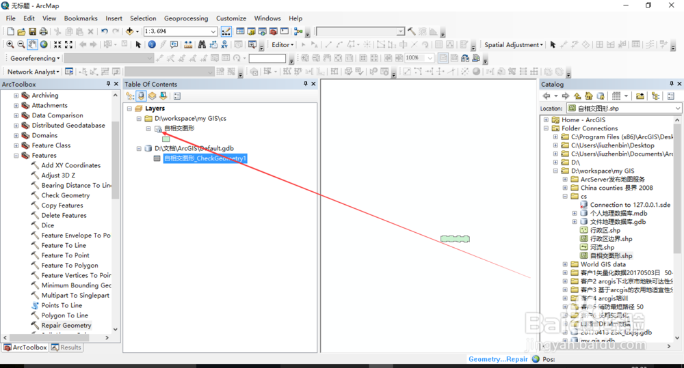The height and width of the screenshot is (368, 684).
Task: Open the Table Of Contents window icon
Action: click(x=240, y=31)
